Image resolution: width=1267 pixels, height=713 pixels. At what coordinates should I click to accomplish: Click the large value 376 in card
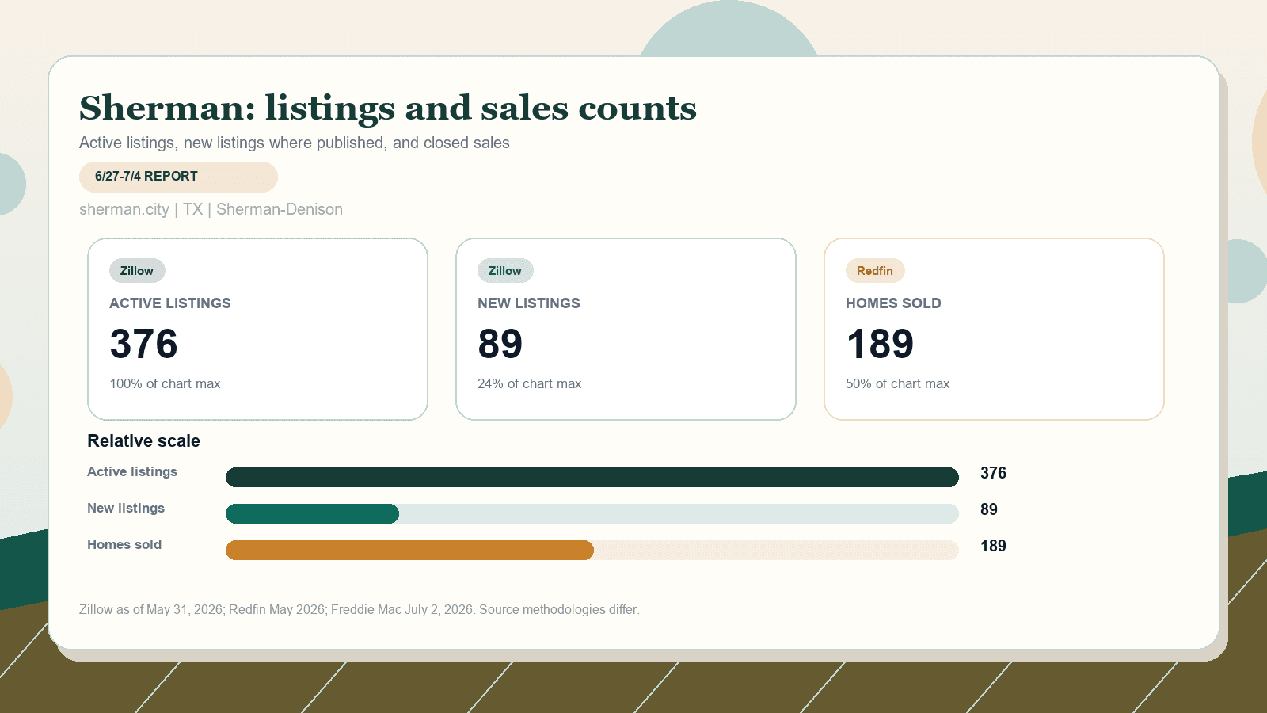143,344
